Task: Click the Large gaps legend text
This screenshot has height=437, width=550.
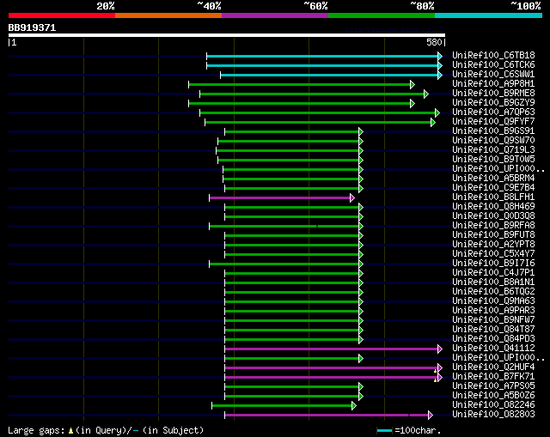Action: tap(106, 430)
